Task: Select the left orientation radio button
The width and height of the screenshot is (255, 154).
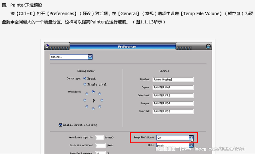Action: click(85, 100)
